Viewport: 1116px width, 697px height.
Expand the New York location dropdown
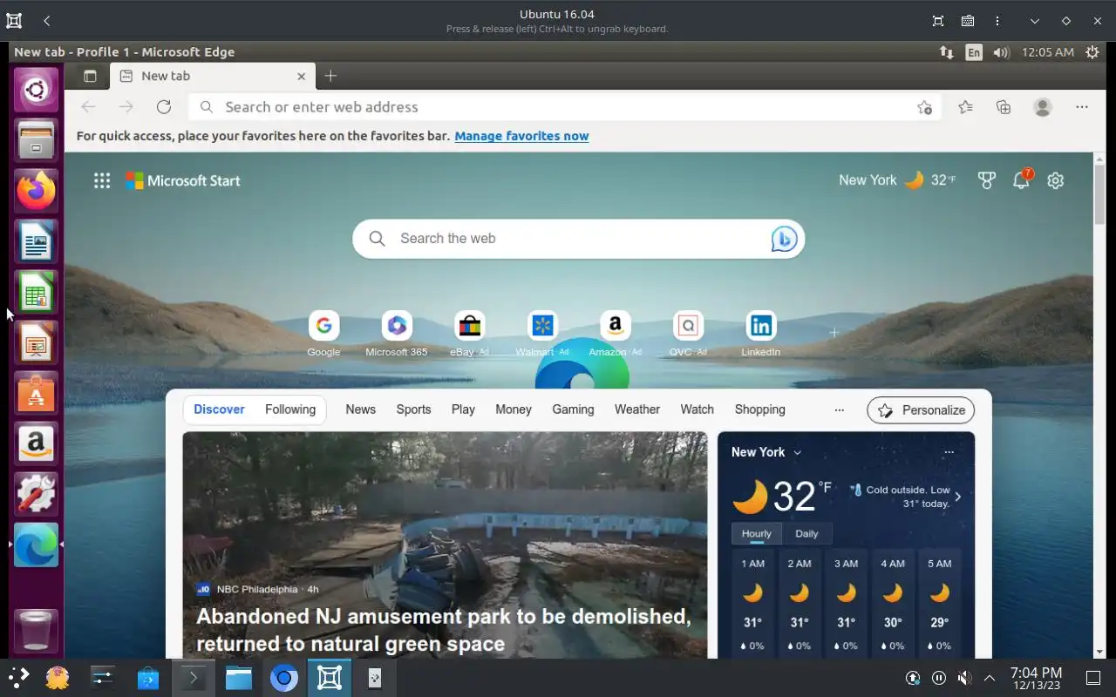[766, 452]
